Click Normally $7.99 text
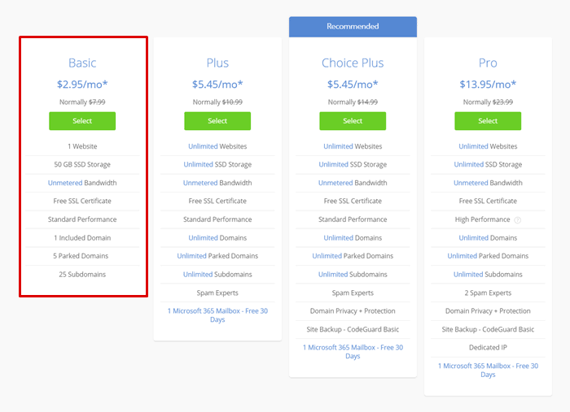Image resolution: width=570 pixels, height=412 pixels. pyautogui.click(x=82, y=102)
